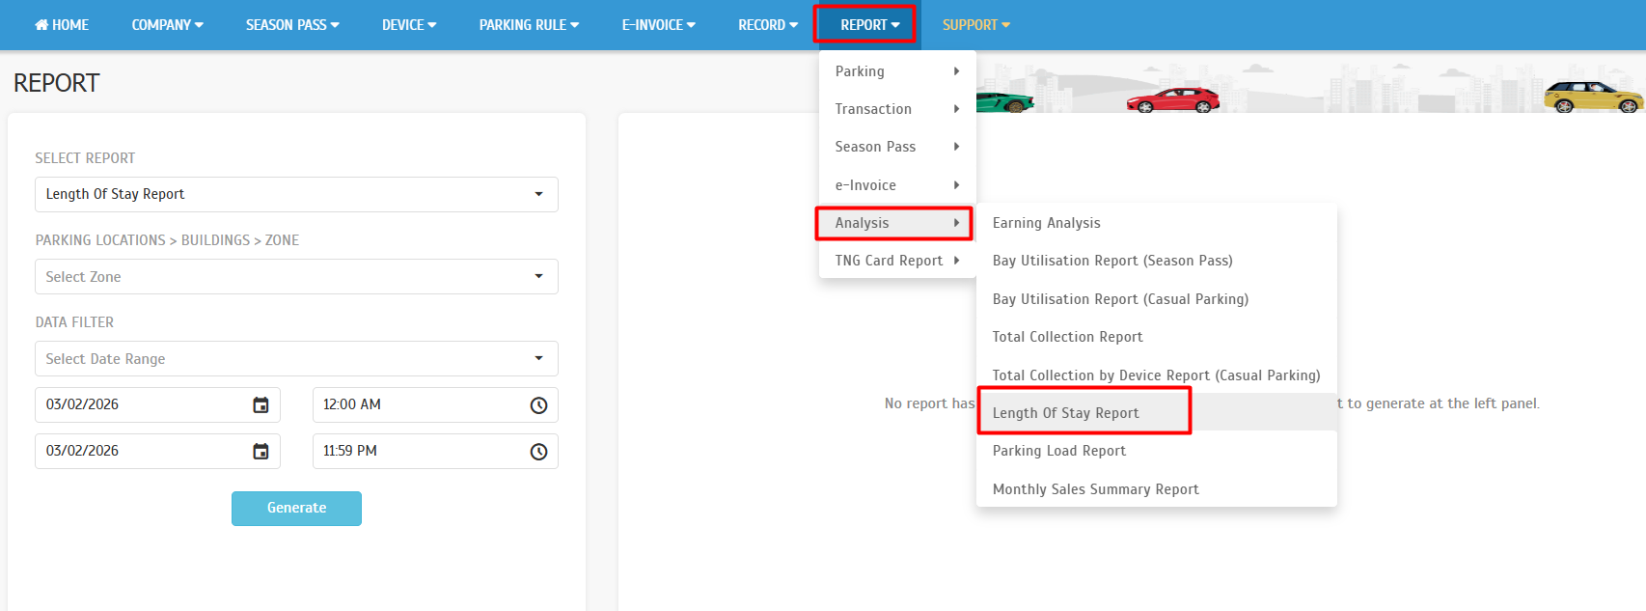Open the Season Pass navbar menu
The width and height of the screenshot is (1646, 611).
(x=292, y=25)
